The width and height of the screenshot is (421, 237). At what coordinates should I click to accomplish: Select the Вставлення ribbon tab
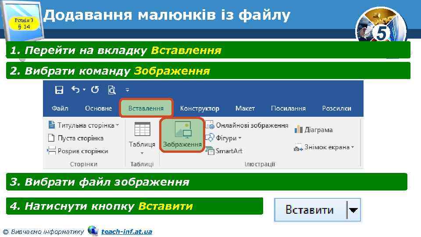tap(146, 108)
